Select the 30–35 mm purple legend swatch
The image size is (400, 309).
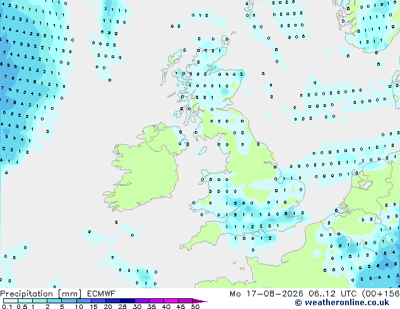[x=142, y=301]
